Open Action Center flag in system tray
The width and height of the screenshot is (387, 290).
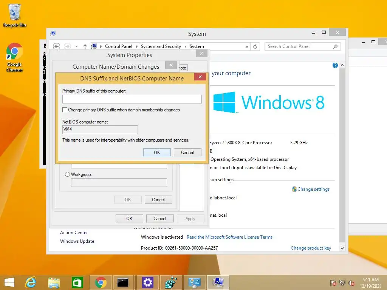(x=333, y=283)
